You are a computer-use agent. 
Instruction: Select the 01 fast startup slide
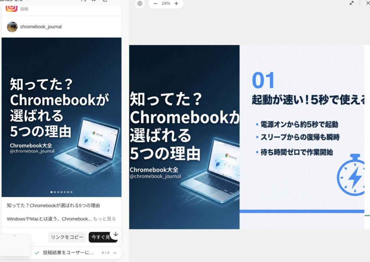tap(302, 137)
